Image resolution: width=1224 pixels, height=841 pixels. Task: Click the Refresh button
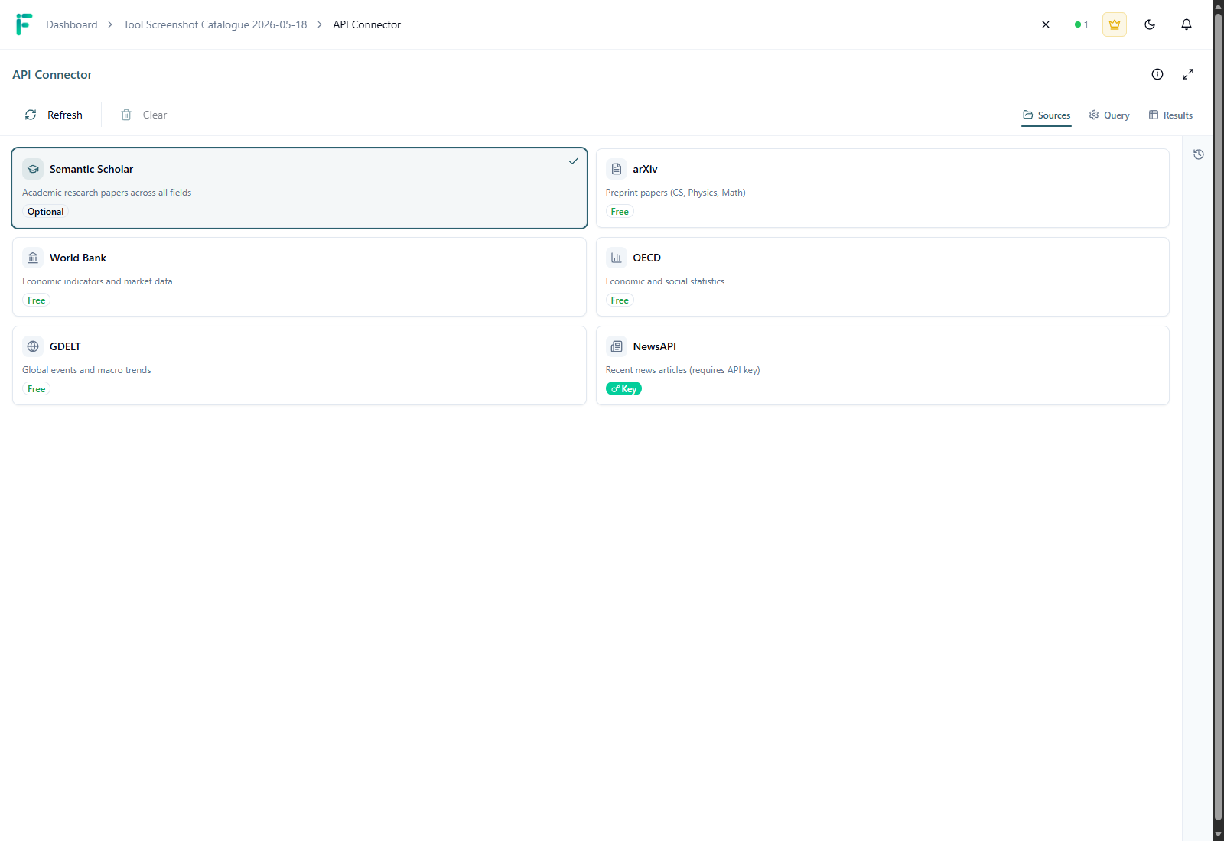(x=54, y=115)
